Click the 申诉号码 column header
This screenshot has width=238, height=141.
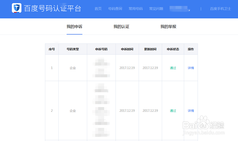pos(101,49)
